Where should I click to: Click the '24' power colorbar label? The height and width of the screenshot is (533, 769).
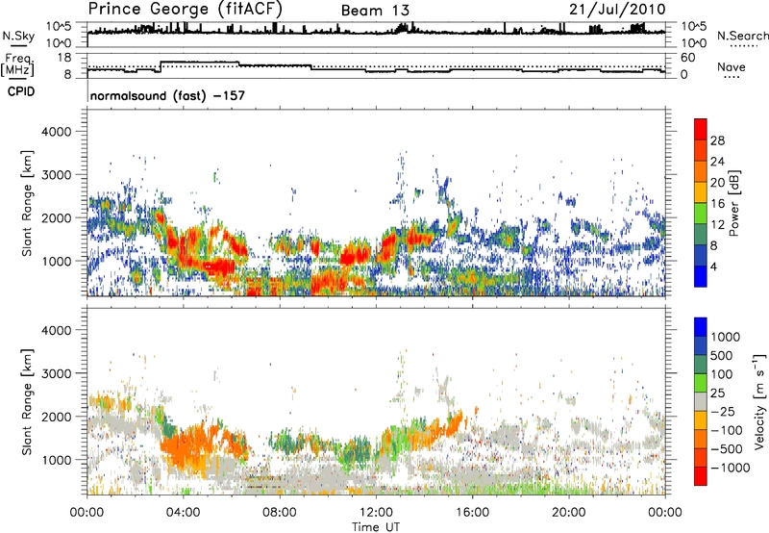[717, 162]
